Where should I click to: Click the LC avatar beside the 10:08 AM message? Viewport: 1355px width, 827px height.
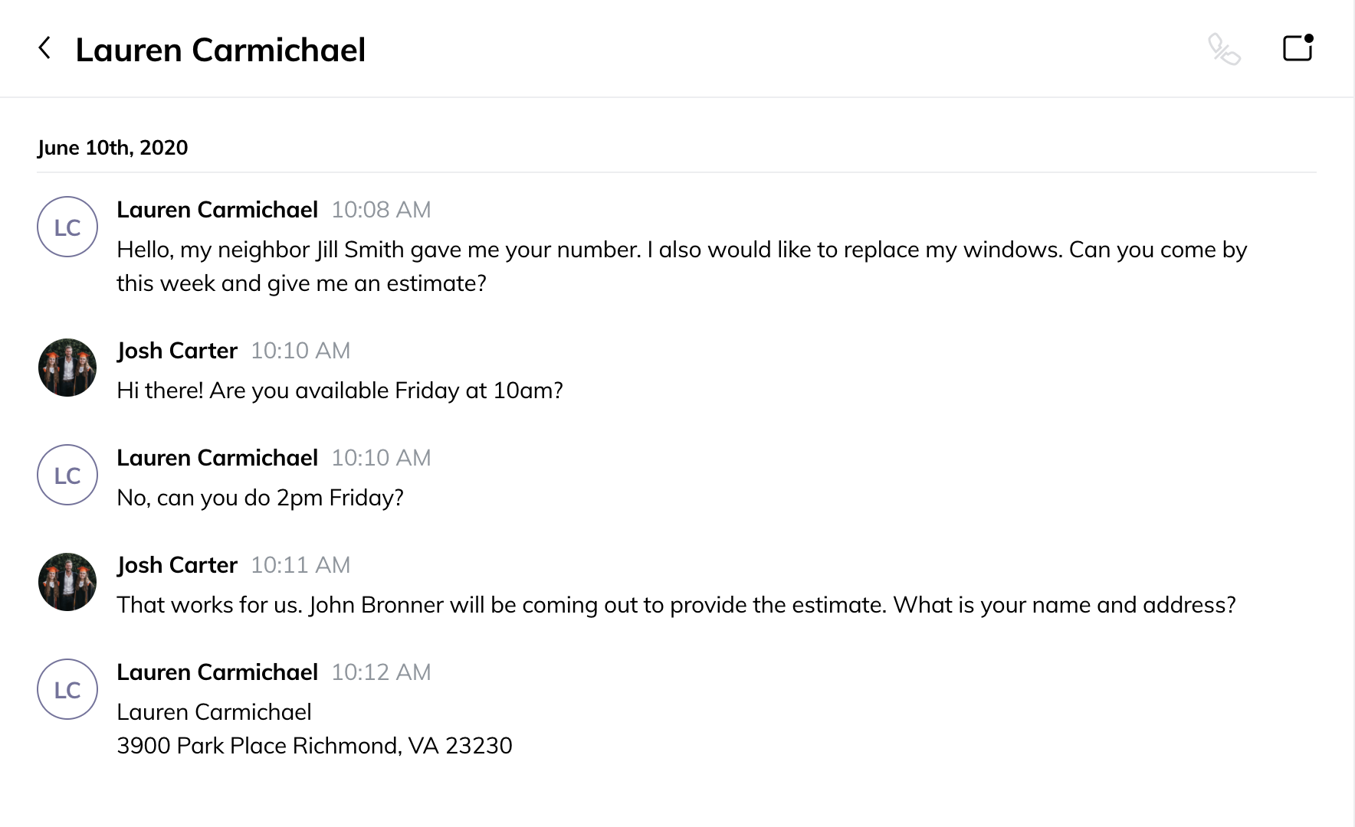(x=67, y=227)
